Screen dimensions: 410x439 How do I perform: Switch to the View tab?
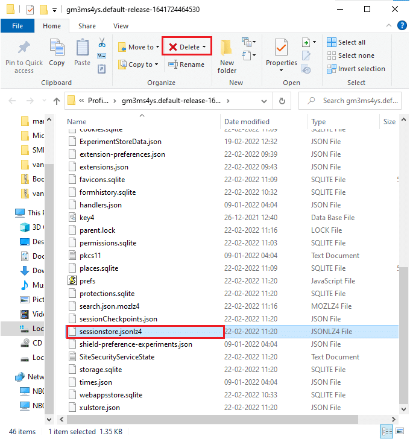tap(121, 26)
